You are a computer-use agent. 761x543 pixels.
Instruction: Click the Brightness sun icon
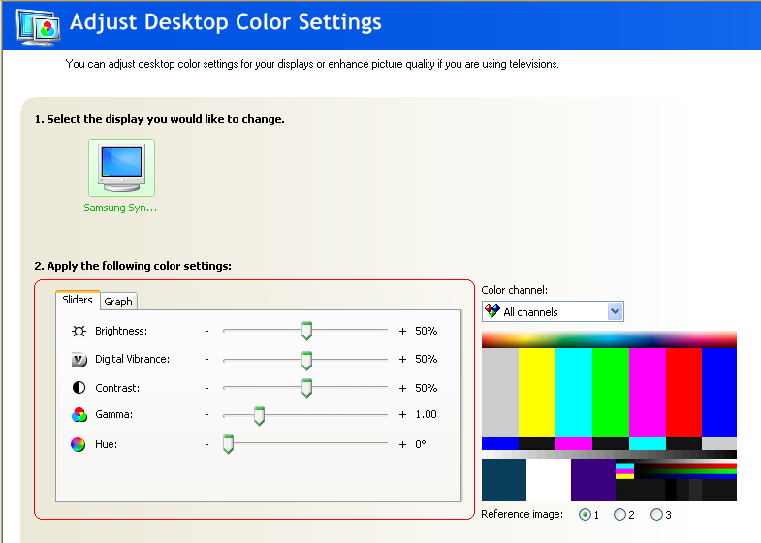[79, 331]
